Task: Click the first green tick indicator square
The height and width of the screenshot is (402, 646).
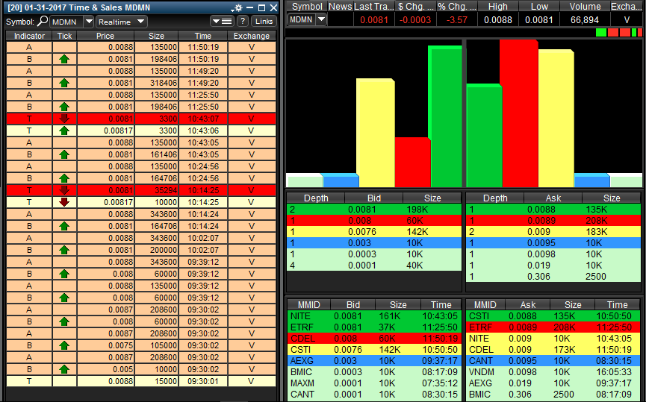Action: (601, 32)
